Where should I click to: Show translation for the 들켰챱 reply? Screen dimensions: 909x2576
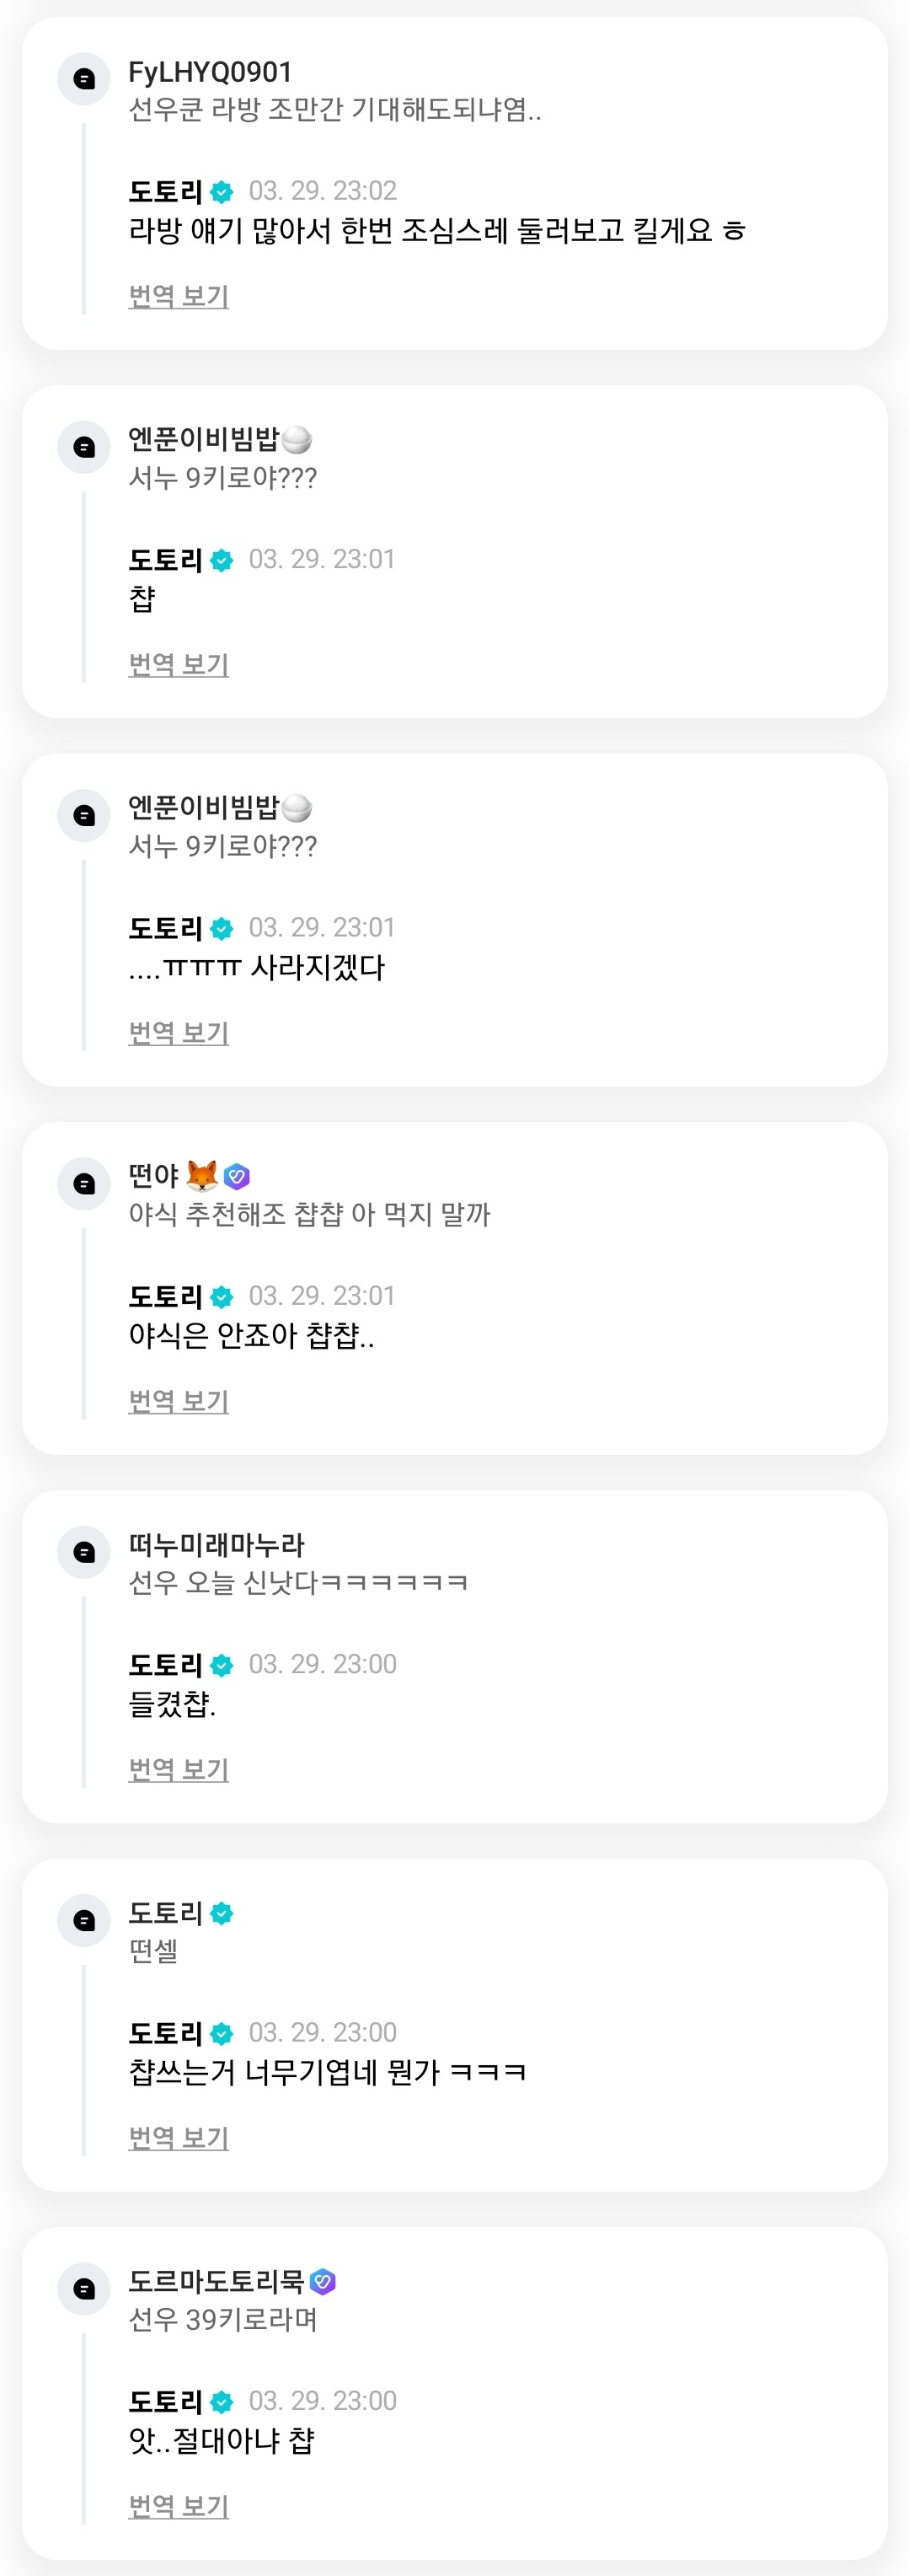179,1769
